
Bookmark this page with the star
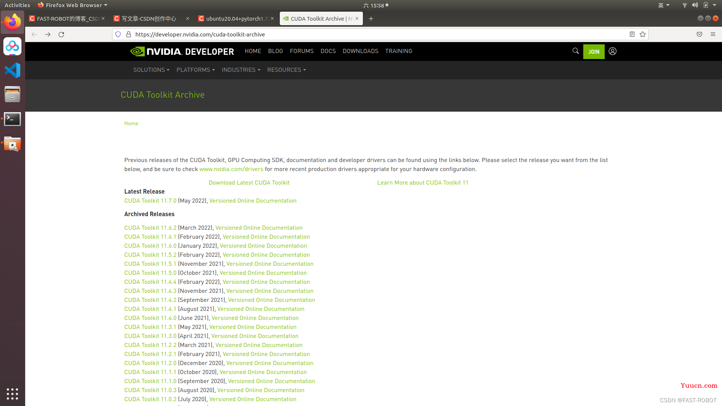click(643, 34)
